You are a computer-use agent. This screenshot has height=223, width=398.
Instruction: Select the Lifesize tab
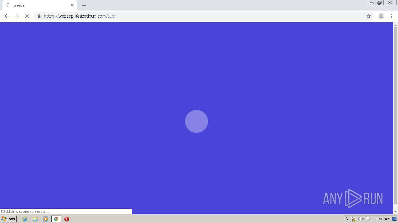40,5
